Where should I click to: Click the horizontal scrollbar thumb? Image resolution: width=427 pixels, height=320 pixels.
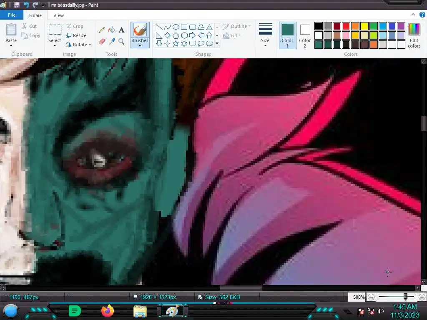(x=241, y=287)
